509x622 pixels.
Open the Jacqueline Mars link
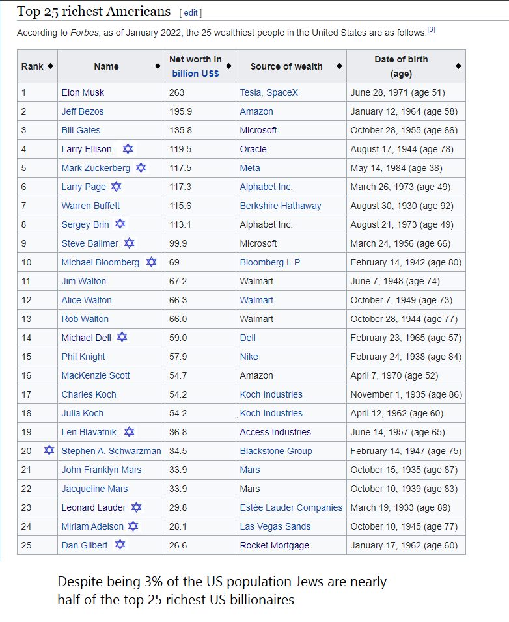pos(94,489)
